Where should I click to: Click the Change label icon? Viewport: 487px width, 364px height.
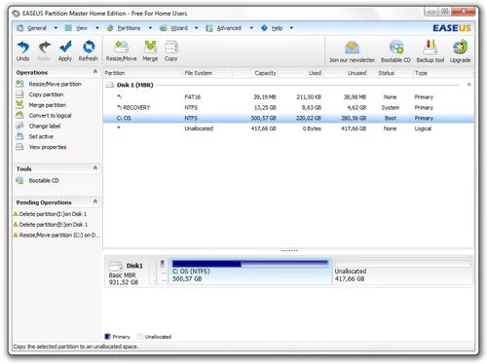click(19, 126)
